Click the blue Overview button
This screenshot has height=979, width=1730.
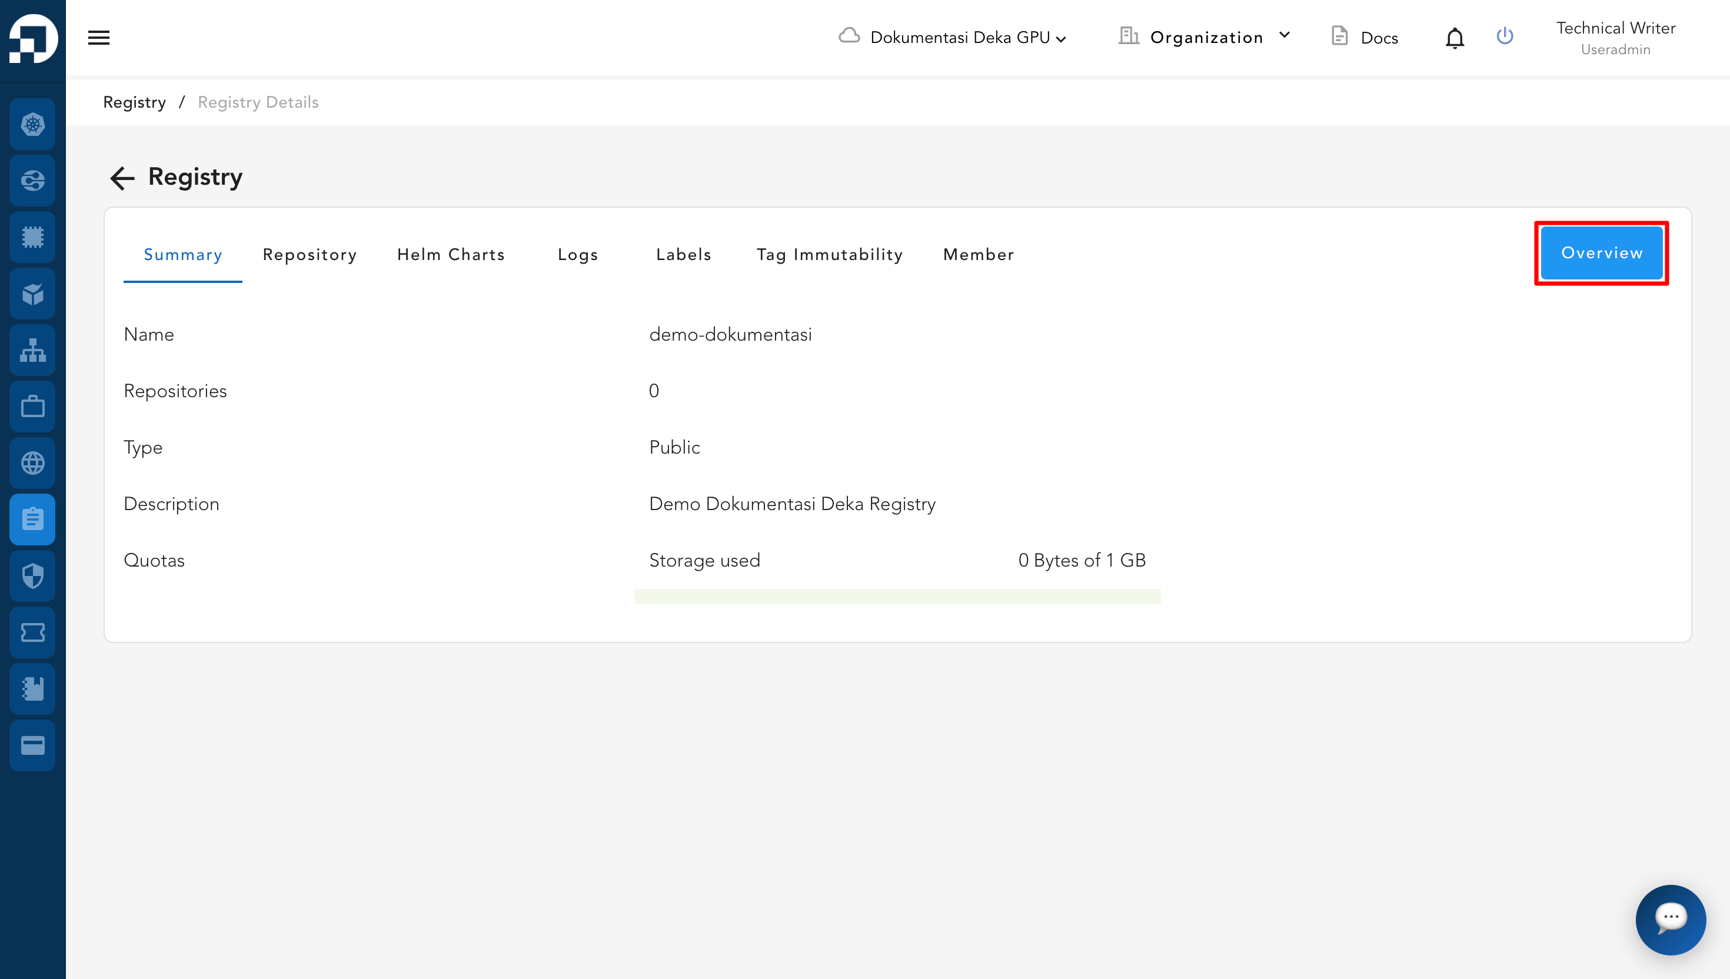click(x=1602, y=253)
